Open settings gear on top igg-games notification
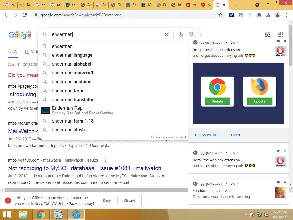293x220 pixels. coord(278,41)
